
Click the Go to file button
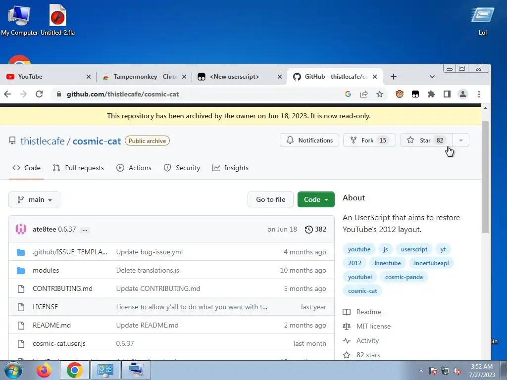(271, 199)
